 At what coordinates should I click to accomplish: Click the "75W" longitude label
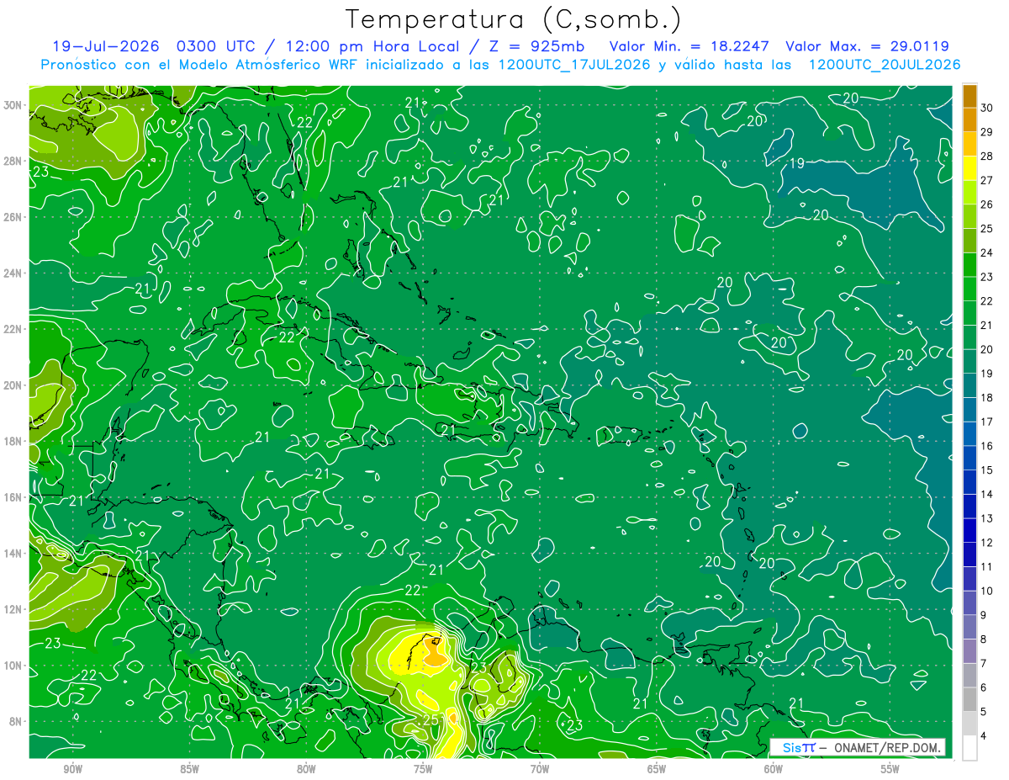[x=423, y=769]
